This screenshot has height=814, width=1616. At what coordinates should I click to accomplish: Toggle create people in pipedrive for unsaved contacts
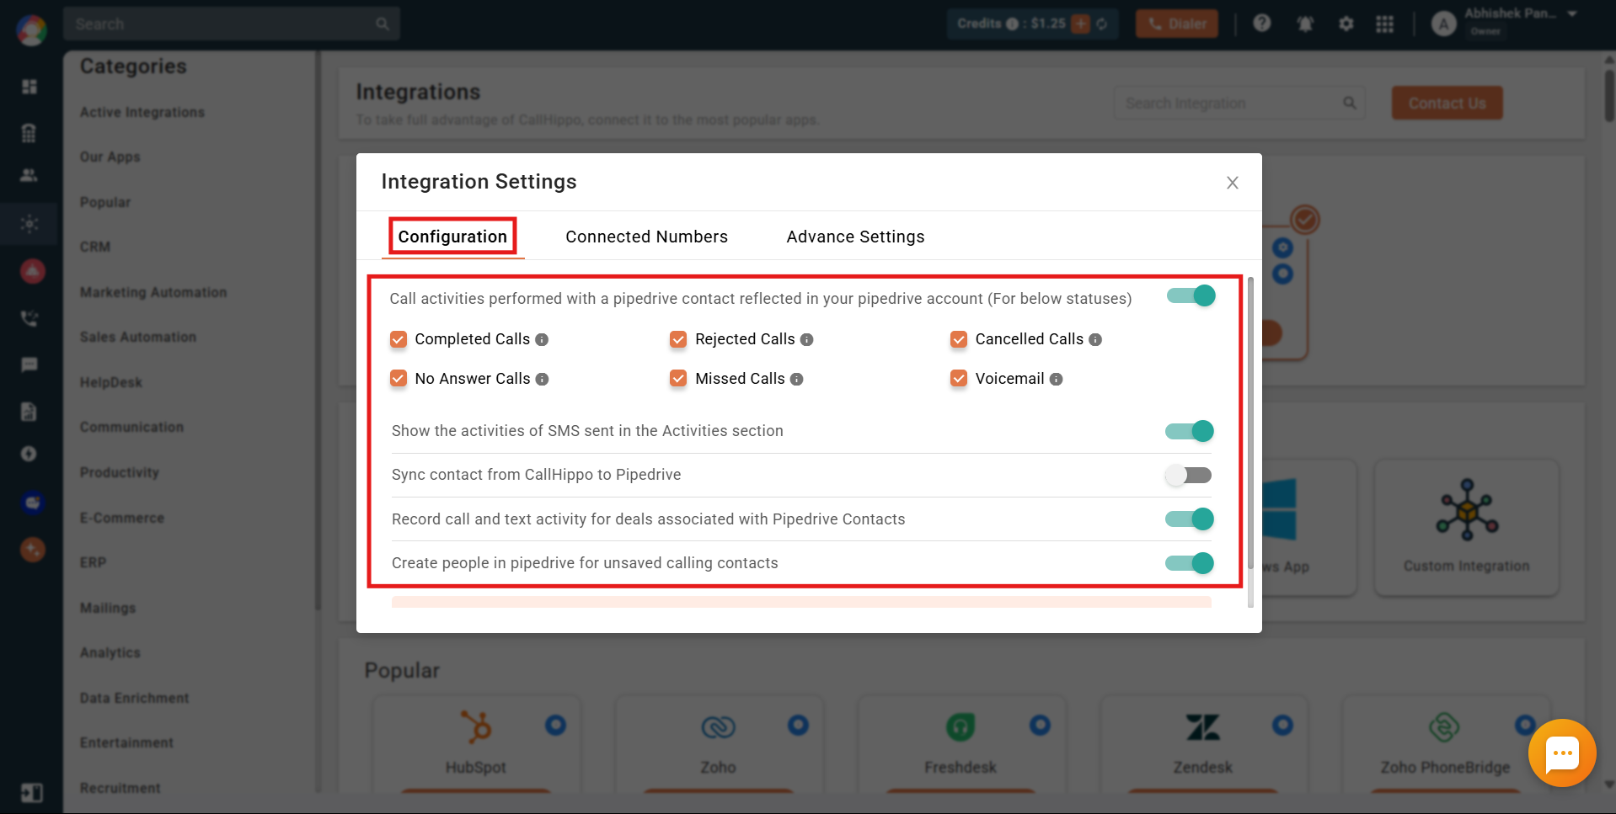coord(1189,563)
